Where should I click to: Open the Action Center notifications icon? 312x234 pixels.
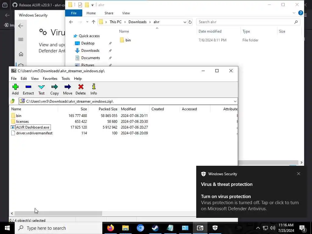tap(303, 228)
